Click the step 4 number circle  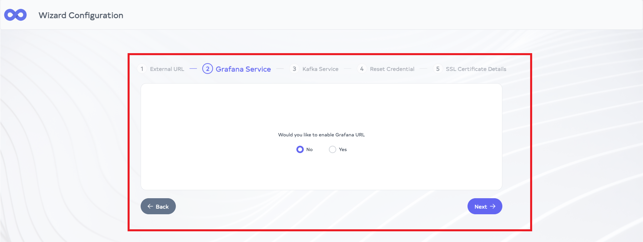362,69
